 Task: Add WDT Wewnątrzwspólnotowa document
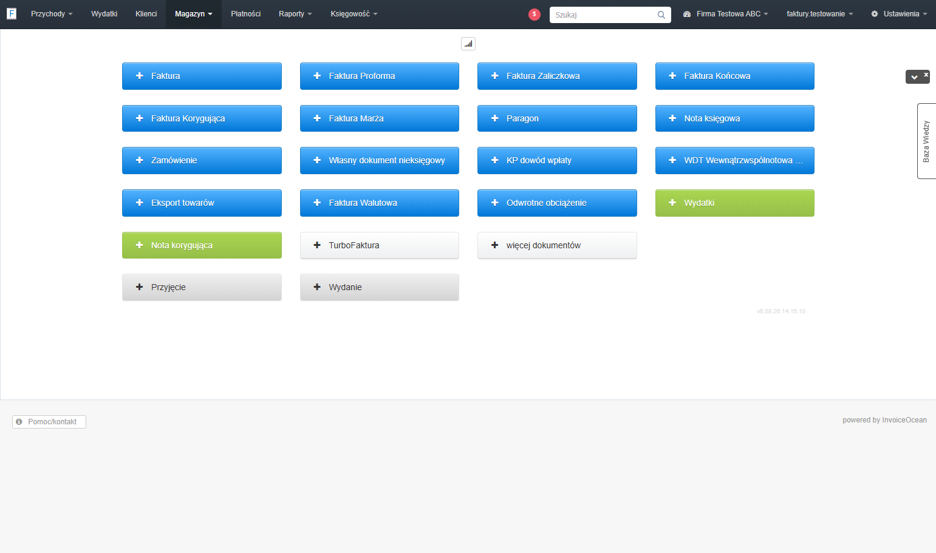pyautogui.click(x=735, y=160)
